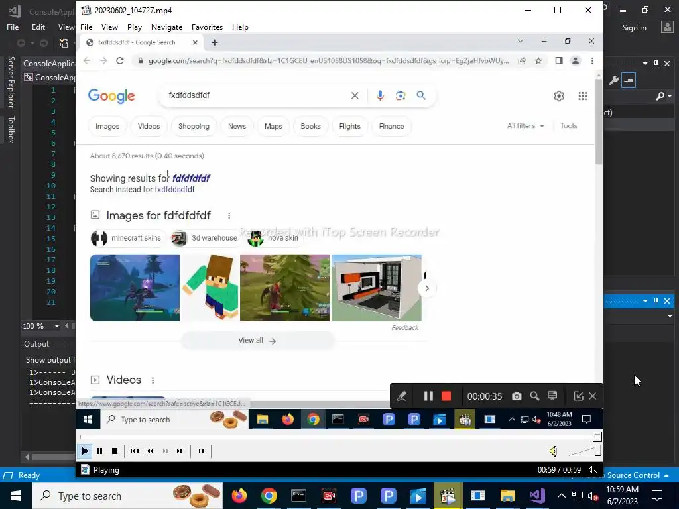The height and width of the screenshot is (509, 679).
Task: Pause playback in the media player
Action: (99, 451)
